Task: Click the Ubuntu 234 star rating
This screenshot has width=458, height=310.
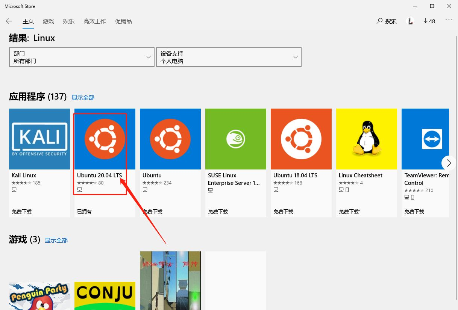Action: tap(157, 183)
